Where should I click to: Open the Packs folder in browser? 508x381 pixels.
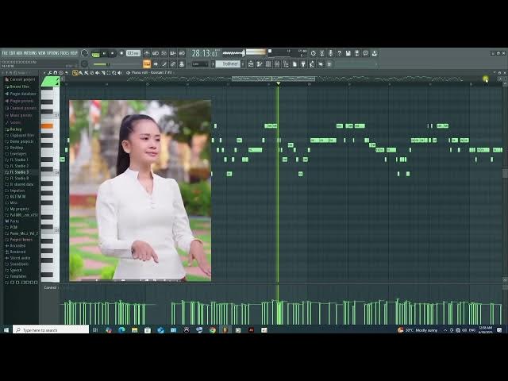pos(12,221)
